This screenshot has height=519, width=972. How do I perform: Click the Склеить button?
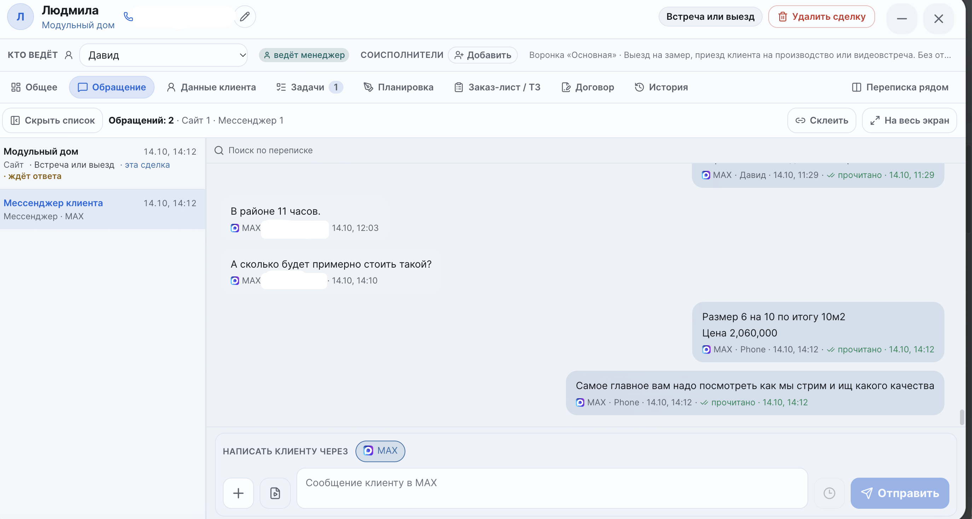(821, 120)
